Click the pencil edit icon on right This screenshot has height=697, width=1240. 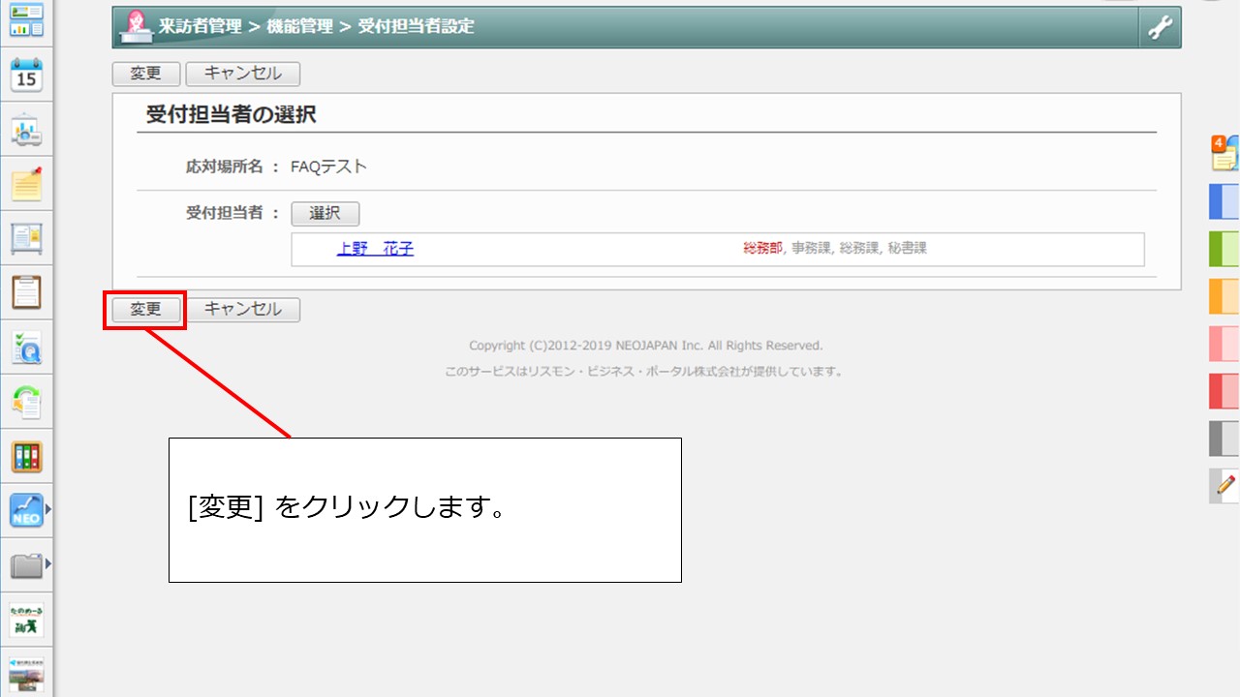(1225, 484)
